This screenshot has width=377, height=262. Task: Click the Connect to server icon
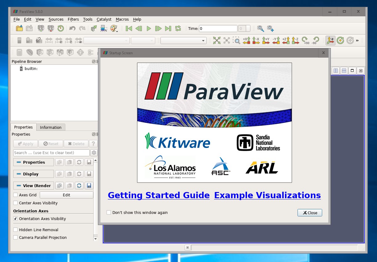(x=41, y=28)
